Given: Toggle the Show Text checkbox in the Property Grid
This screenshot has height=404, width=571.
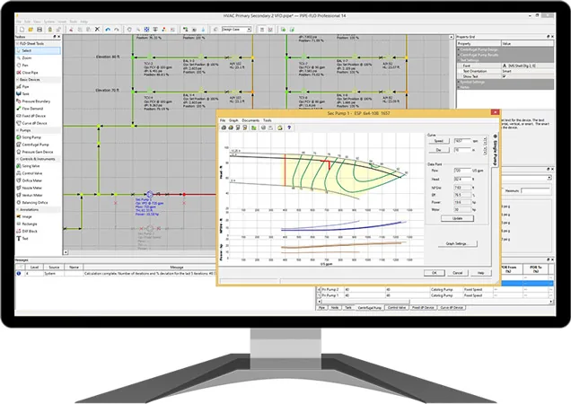Looking at the screenshot, I should tap(505, 76).
